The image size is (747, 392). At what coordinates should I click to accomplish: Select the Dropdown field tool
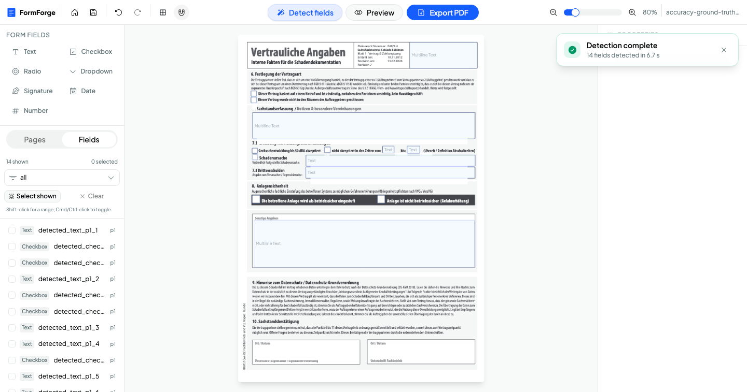coord(91,71)
